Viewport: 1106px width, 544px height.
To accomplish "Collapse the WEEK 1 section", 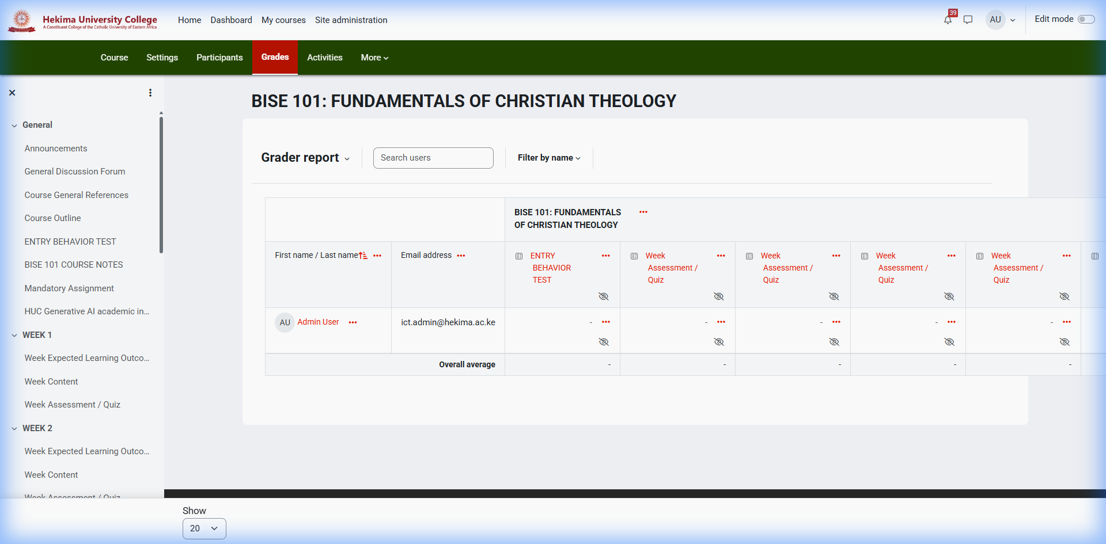I will tap(14, 335).
